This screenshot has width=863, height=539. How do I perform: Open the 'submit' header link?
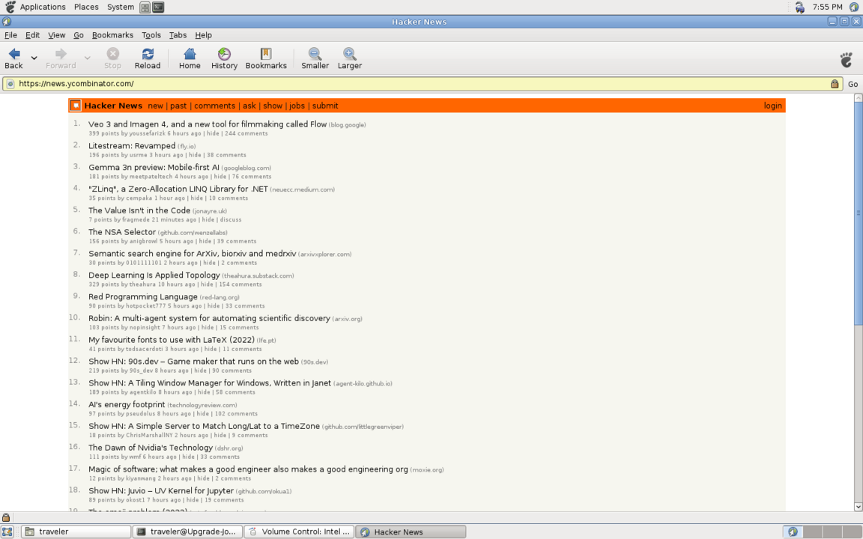325,106
